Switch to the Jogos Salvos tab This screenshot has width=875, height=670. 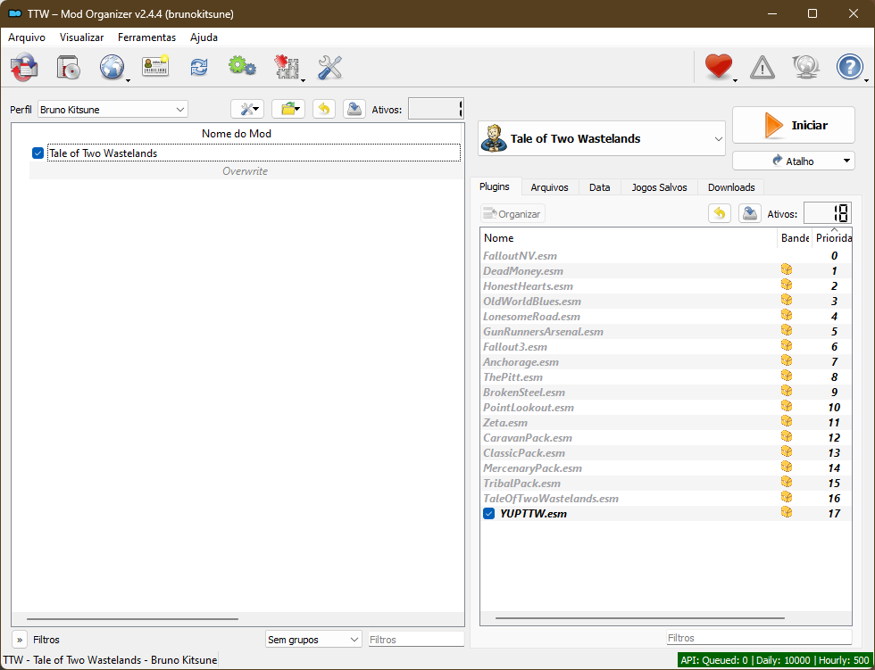pos(659,187)
